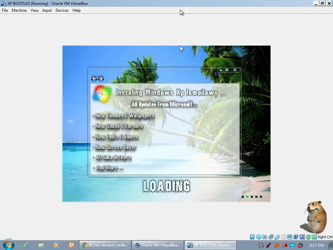Click the 6:17 PM clock
333x250 pixels.
pyautogui.click(x=316, y=245)
